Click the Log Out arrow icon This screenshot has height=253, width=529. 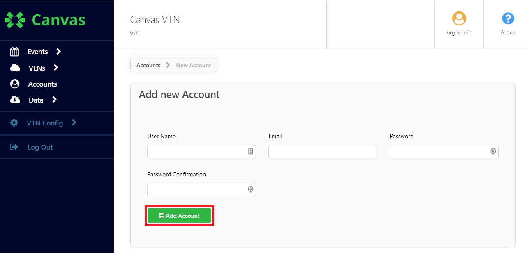coord(15,147)
